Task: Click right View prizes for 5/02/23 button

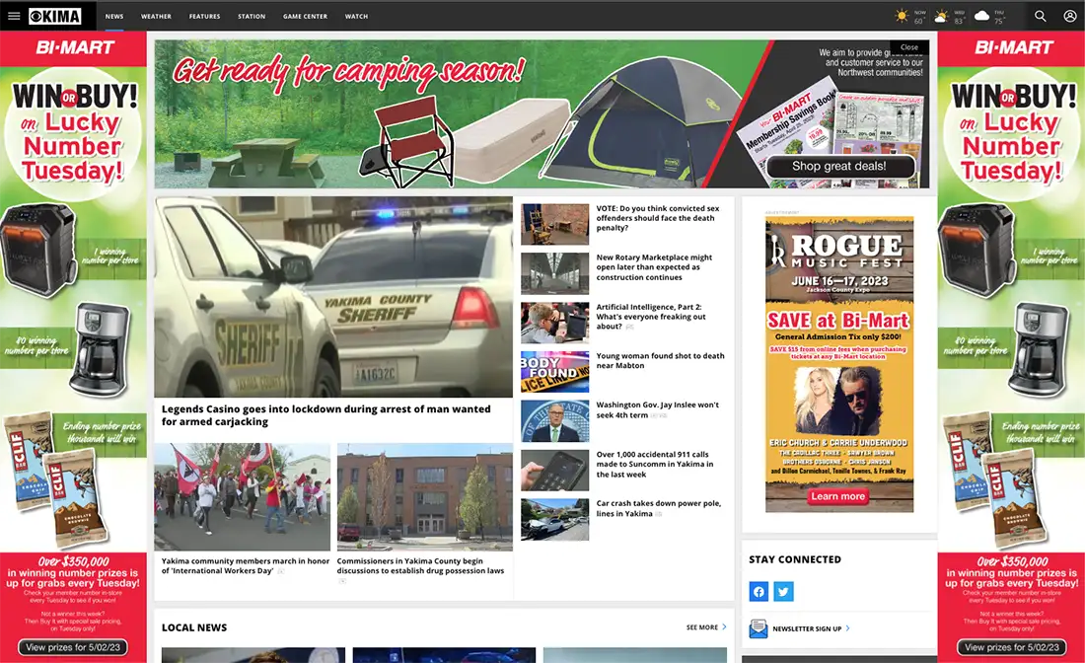Action: (1012, 647)
